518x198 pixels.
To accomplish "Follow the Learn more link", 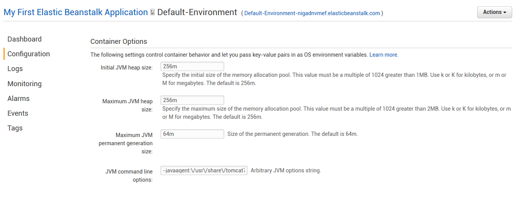I will pyautogui.click(x=383, y=55).
